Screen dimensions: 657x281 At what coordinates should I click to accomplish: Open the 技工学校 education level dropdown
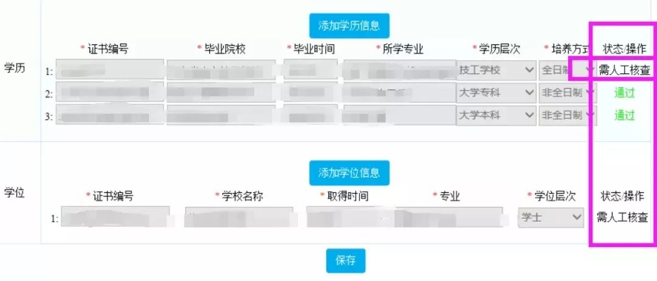tap(496, 70)
